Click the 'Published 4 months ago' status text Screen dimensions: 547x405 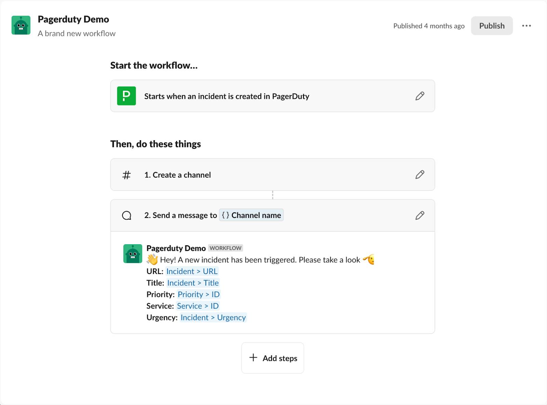click(x=429, y=26)
